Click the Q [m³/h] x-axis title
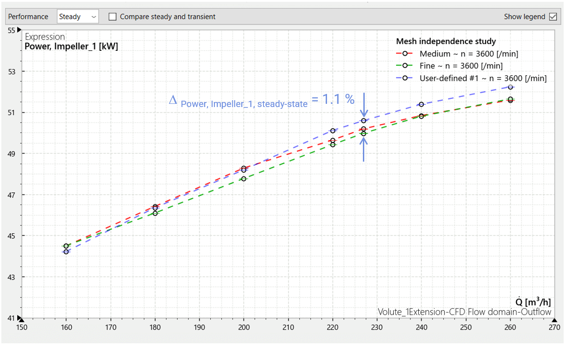Screen dimensions: 565x356 point(533,302)
